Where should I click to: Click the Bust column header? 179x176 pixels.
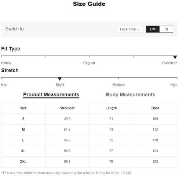pos(155,108)
